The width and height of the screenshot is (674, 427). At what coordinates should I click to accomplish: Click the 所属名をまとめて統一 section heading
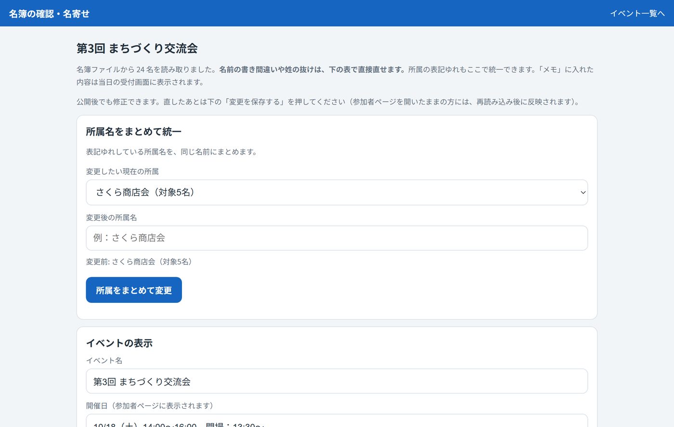pos(134,131)
